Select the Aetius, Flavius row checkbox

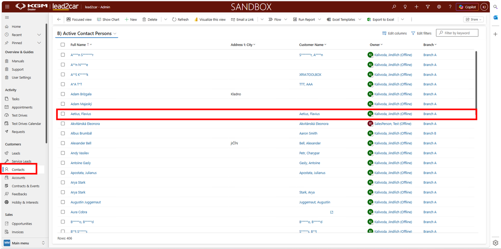point(63,114)
